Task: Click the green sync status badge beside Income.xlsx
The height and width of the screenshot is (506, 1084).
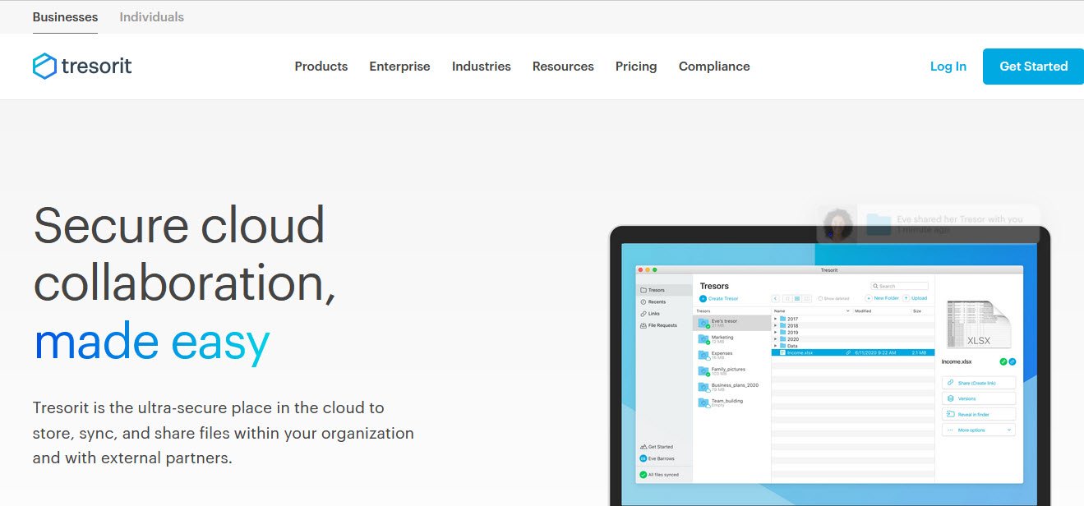Action: 1003,361
